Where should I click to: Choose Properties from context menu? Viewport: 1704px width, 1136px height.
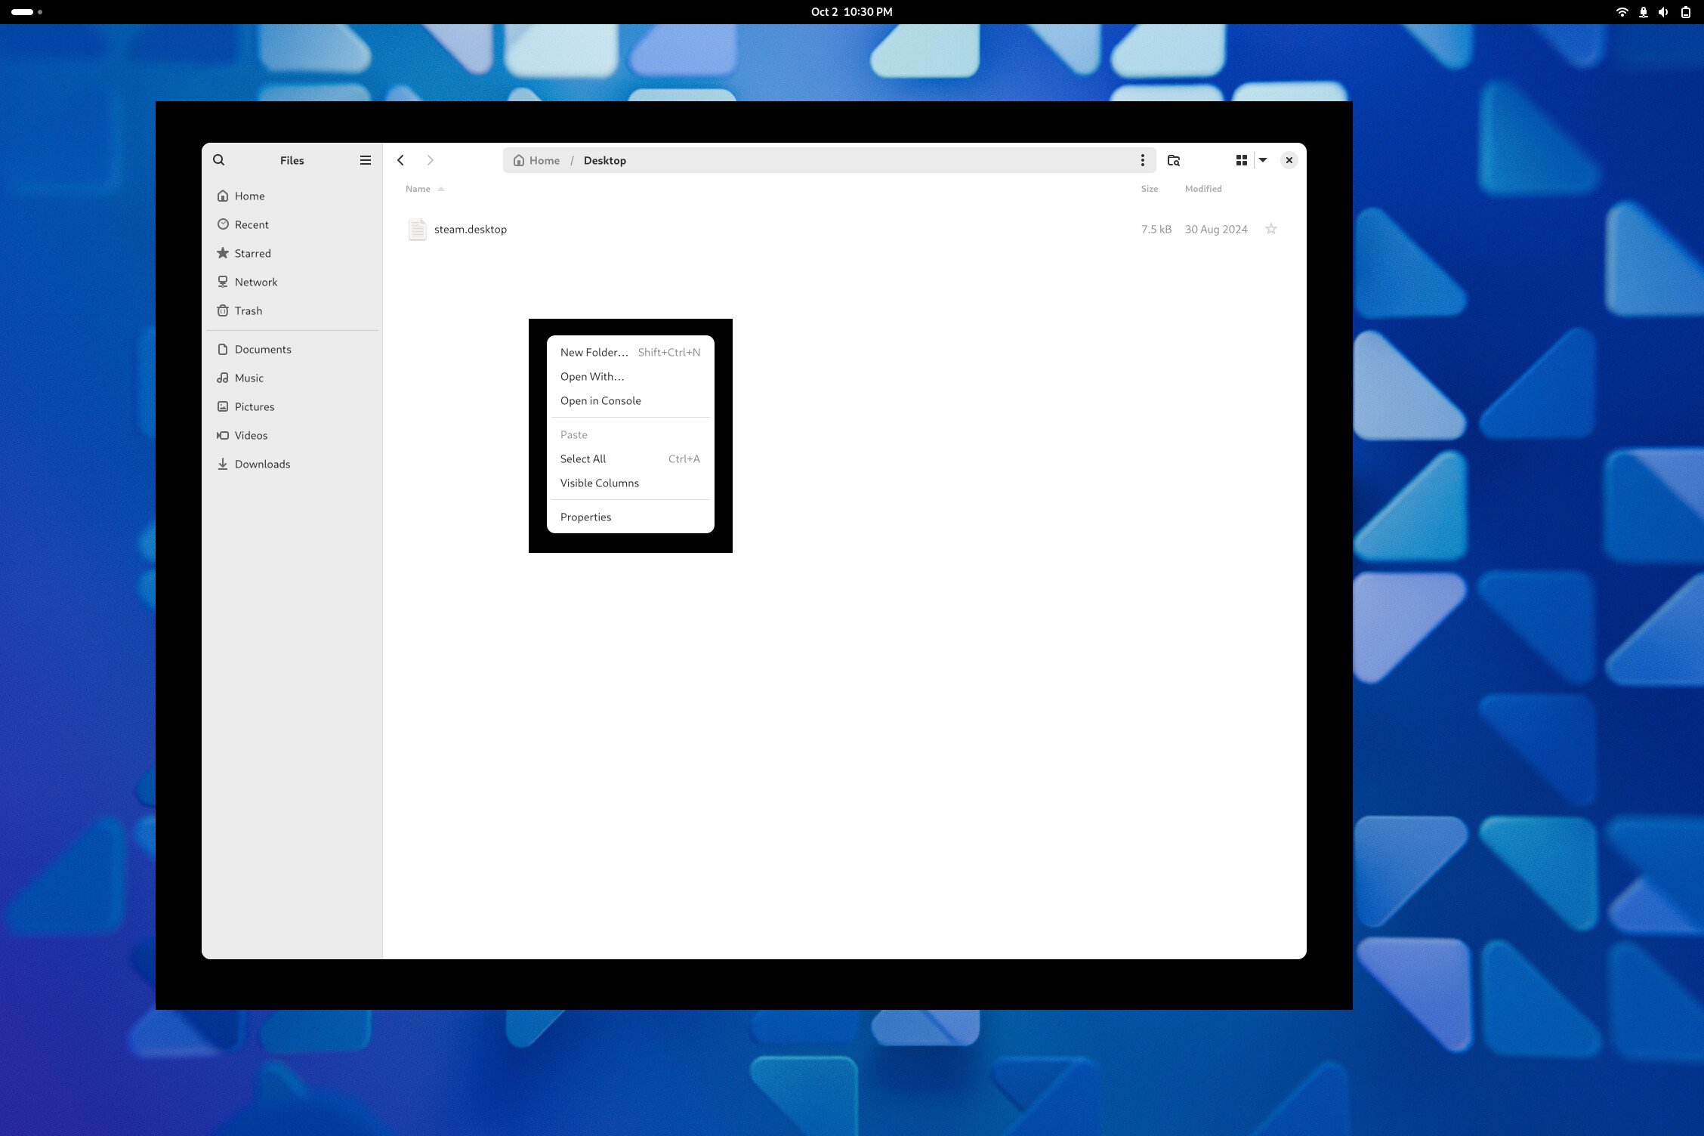click(x=631, y=517)
